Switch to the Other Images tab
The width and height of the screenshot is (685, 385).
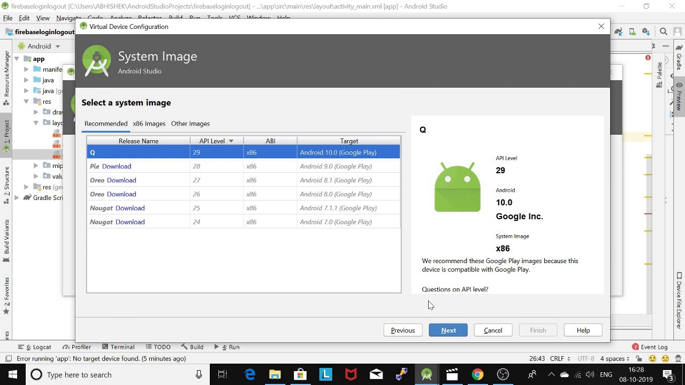point(191,124)
